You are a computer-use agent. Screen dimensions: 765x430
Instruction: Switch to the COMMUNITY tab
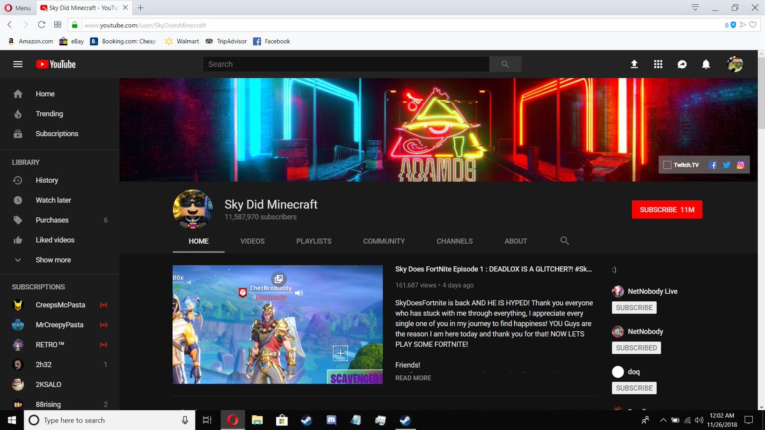tap(384, 241)
